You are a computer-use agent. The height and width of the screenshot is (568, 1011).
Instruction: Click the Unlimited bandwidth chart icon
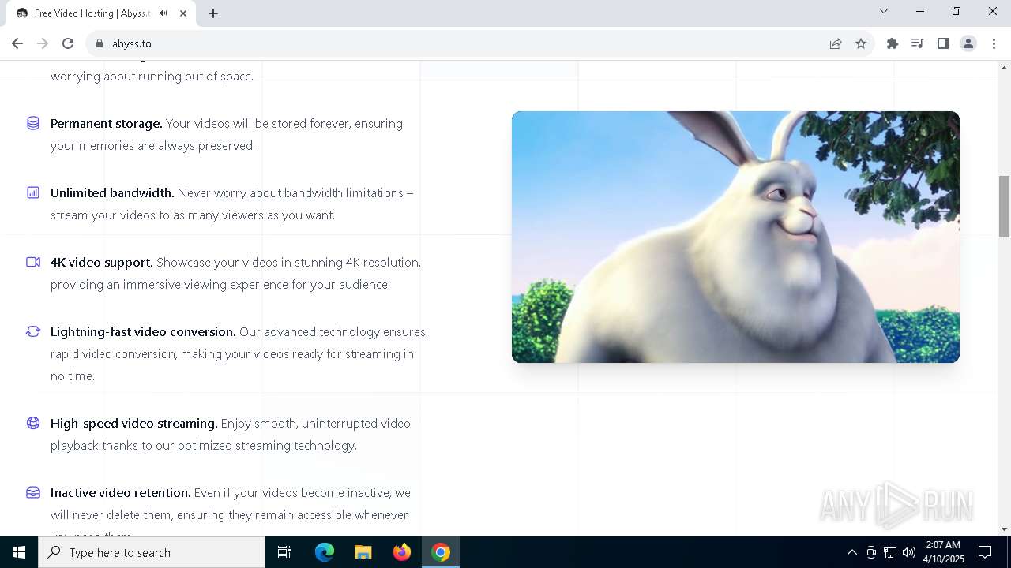pos(33,192)
